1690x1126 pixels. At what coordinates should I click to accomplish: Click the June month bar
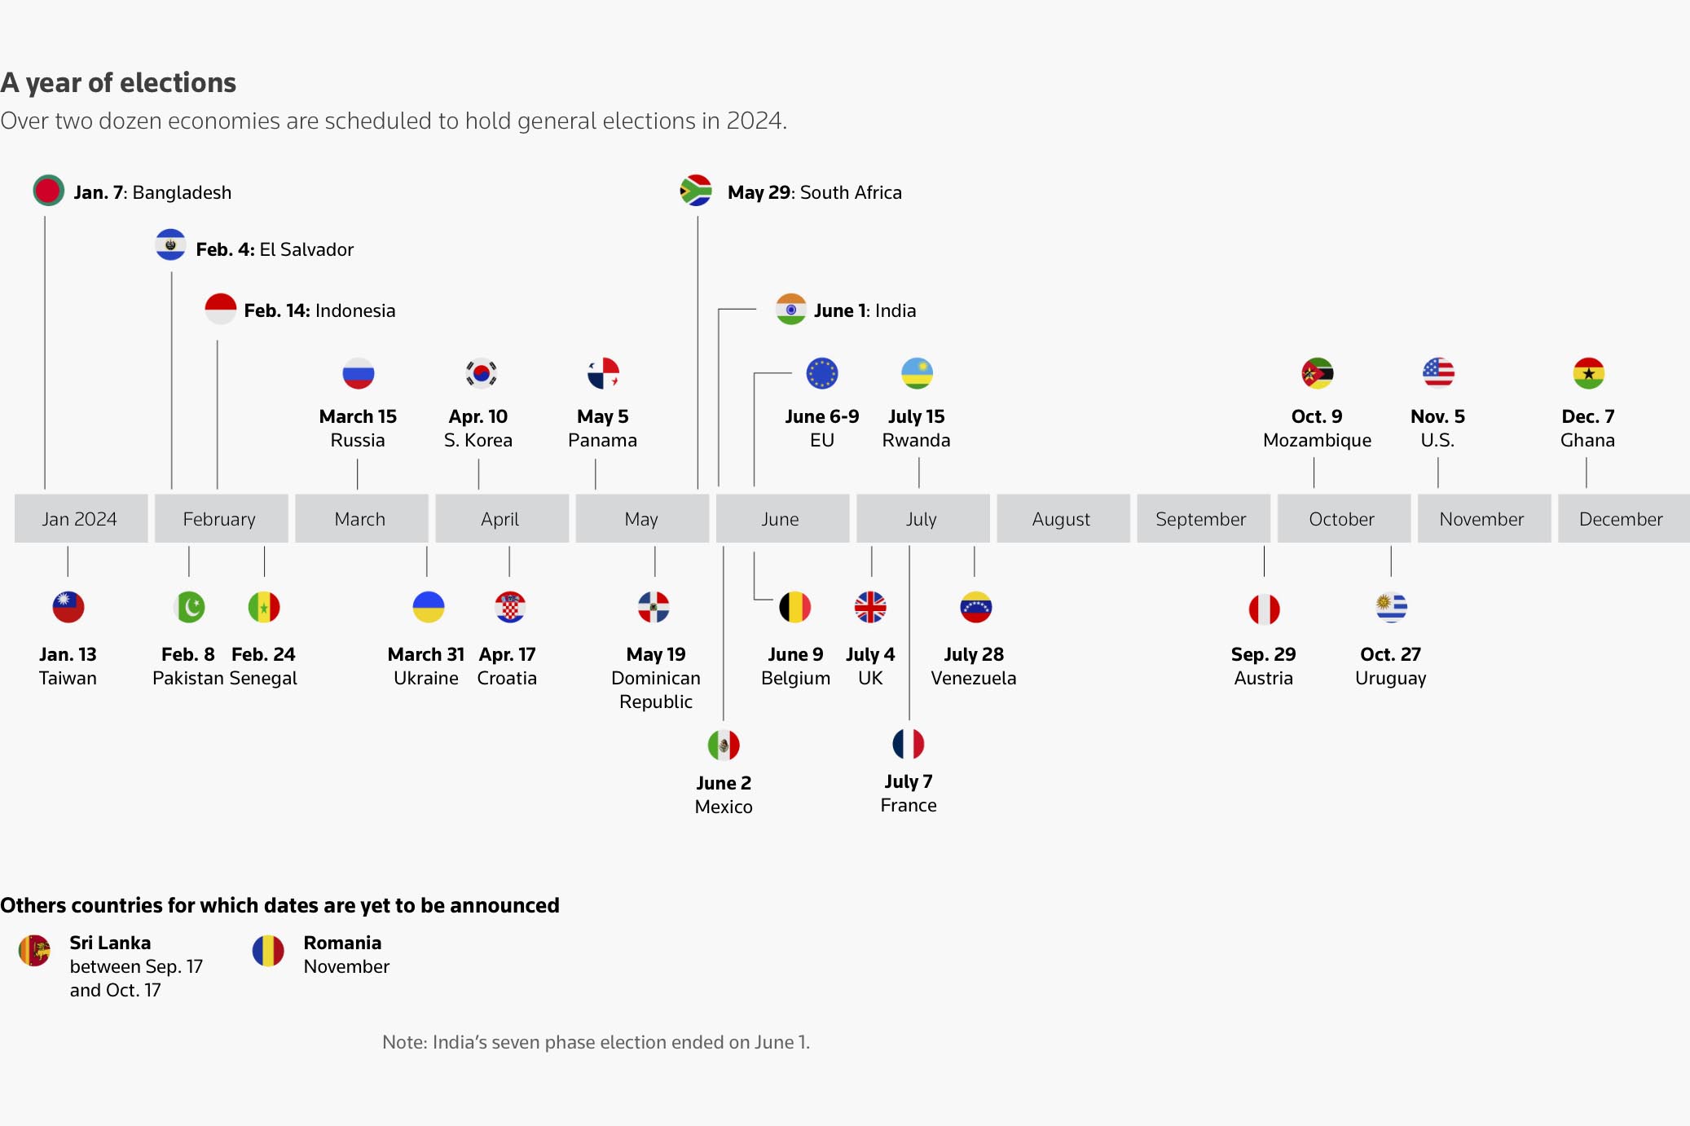[x=781, y=519]
